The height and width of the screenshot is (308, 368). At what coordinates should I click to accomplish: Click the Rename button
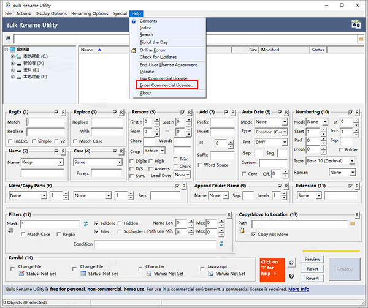pos(344,269)
